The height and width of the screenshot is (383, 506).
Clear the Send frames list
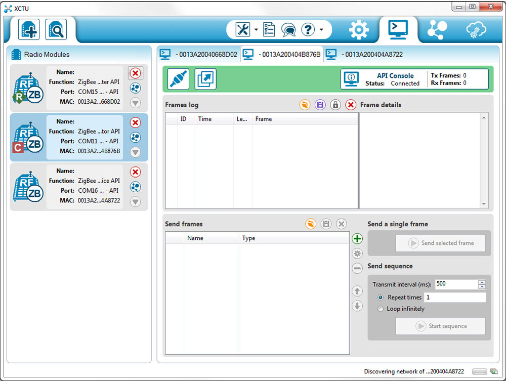342,224
